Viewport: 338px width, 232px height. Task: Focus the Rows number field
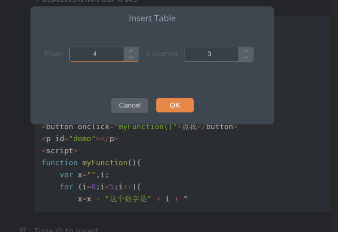tap(97, 54)
